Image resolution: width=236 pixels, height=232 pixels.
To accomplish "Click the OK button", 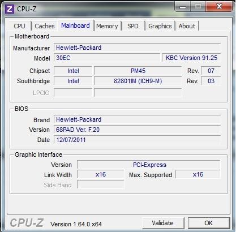I will pyautogui.click(x=209, y=223).
